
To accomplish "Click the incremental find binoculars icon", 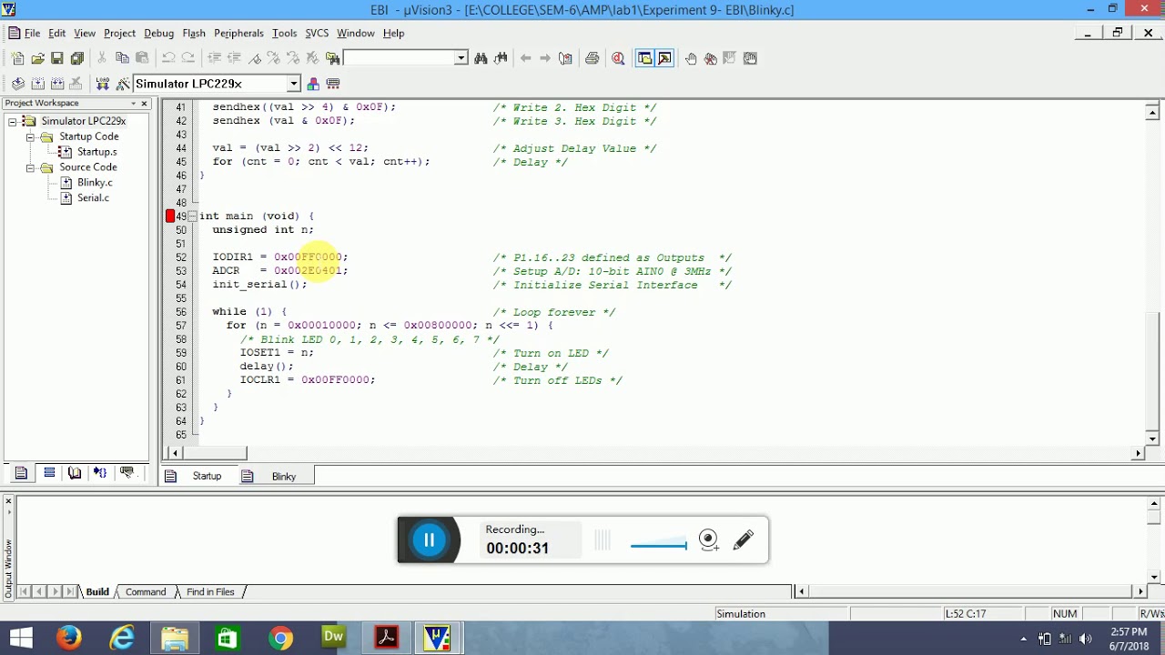I will click(501, 58).
